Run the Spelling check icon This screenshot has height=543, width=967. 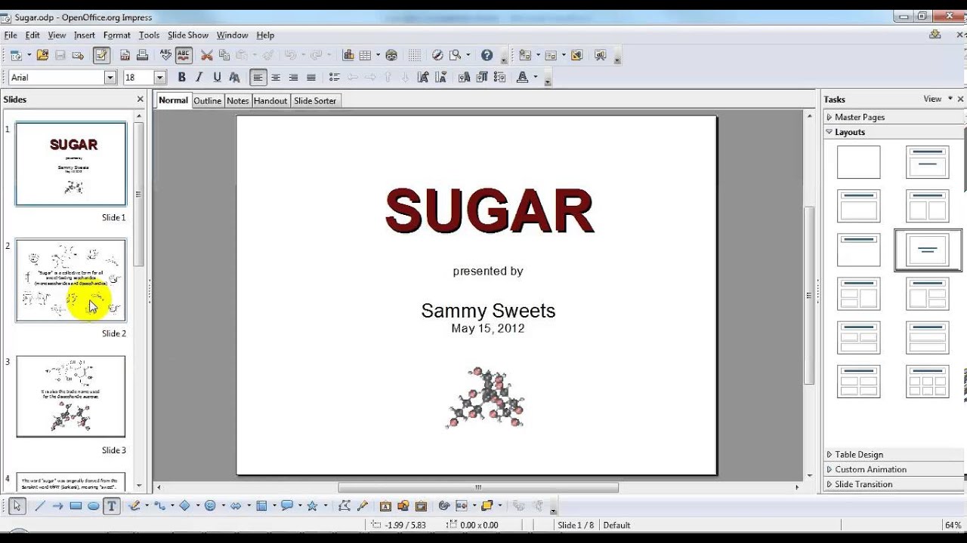point(165,55)
